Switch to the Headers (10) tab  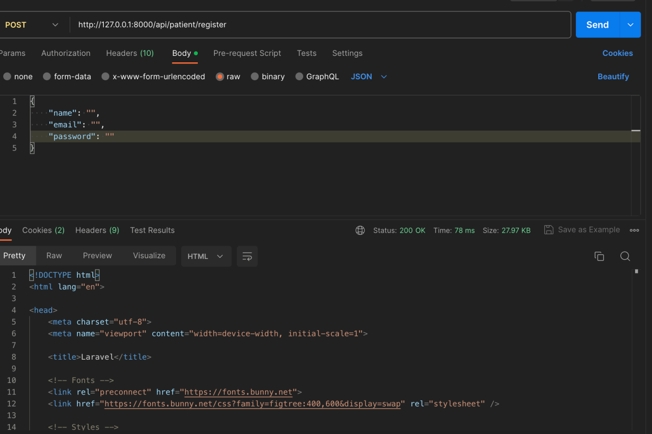(130, 53)
